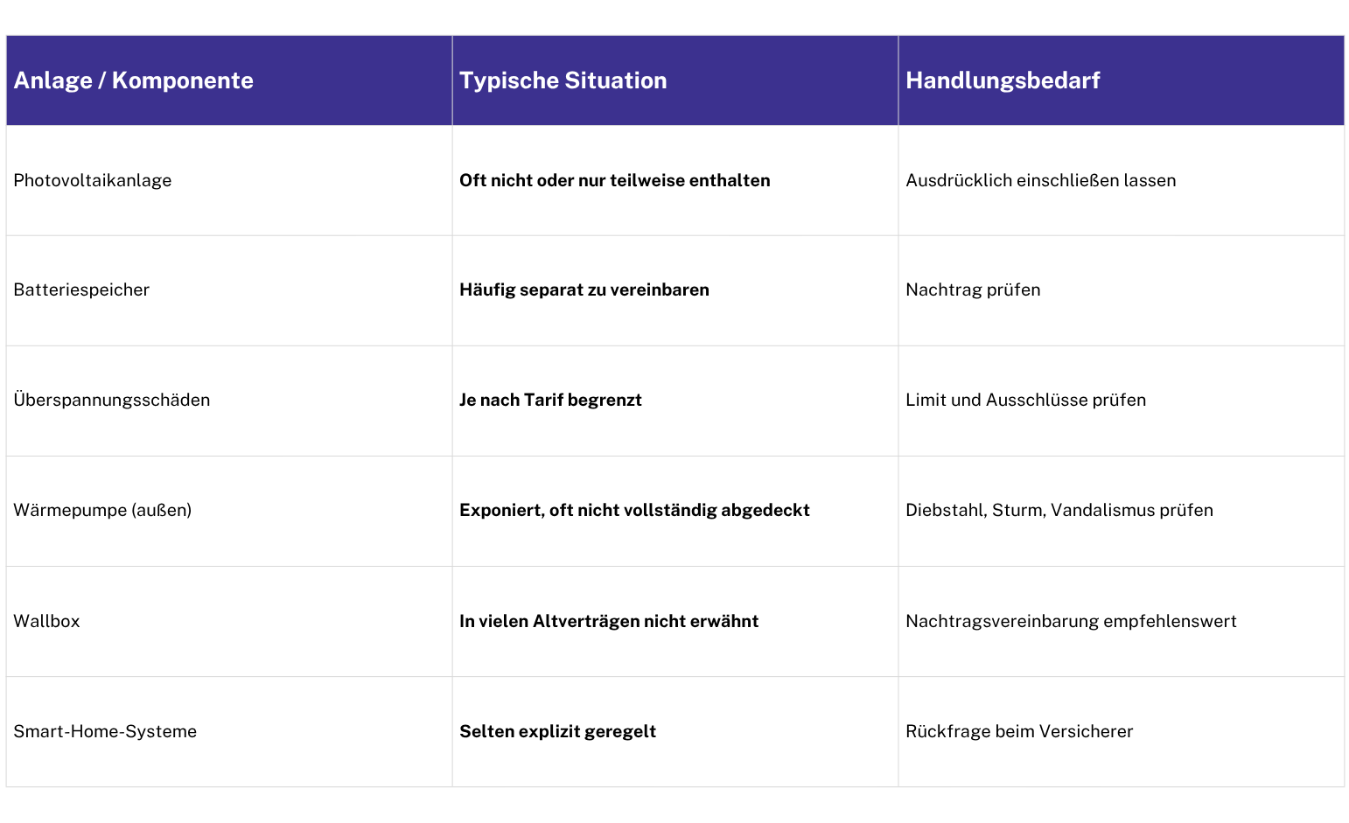The height and width of the screenshot is (823, 1349).
Task: Select 'Exponiert, oft nicht vollständig abgedeckt'
Action: pos(634,510)
